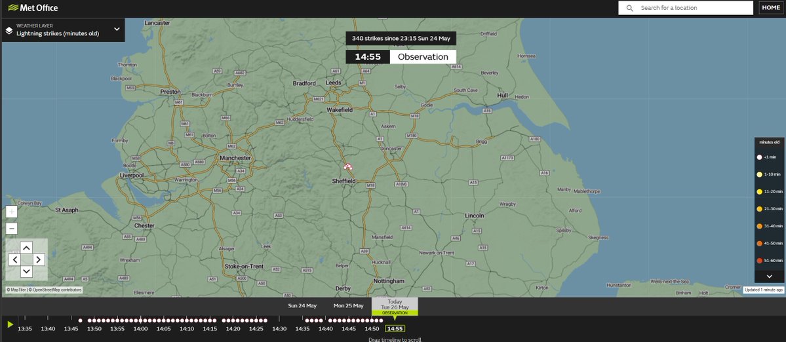786x342 pixels.
Task: Click the 348 strikes since 23:15 banner
Action: [401, 39]
